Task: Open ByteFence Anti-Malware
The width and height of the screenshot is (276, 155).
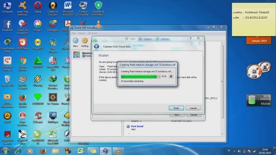Action: pos(98,9)
